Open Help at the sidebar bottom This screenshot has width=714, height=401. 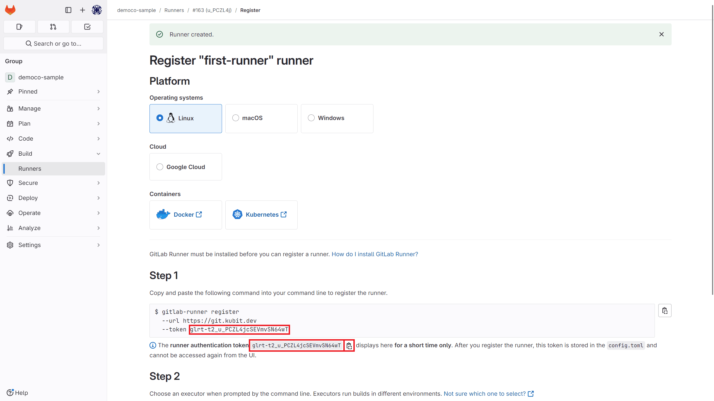(17, 393)
